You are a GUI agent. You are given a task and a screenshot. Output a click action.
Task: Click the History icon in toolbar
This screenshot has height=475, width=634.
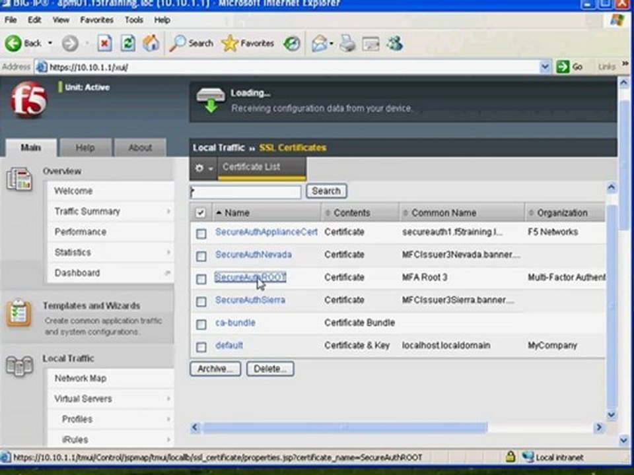(x=291, y=44)
